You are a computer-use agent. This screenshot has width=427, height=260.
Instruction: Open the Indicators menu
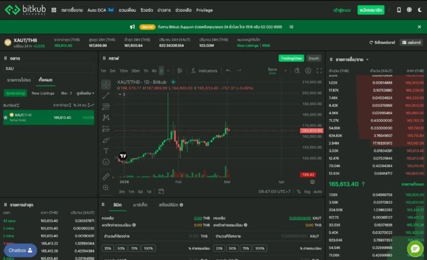click(204, 71)
